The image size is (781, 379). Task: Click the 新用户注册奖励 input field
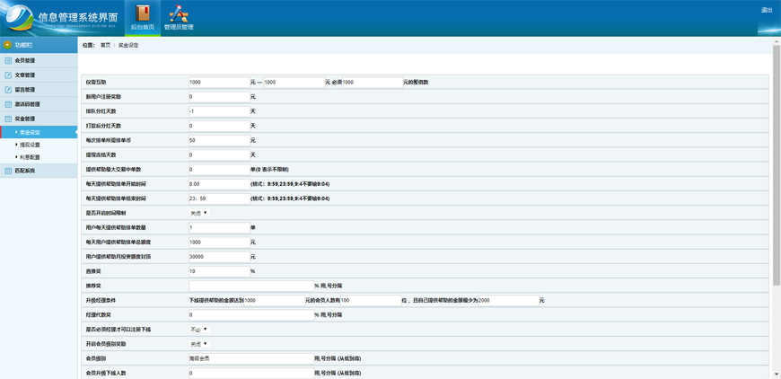219,97
